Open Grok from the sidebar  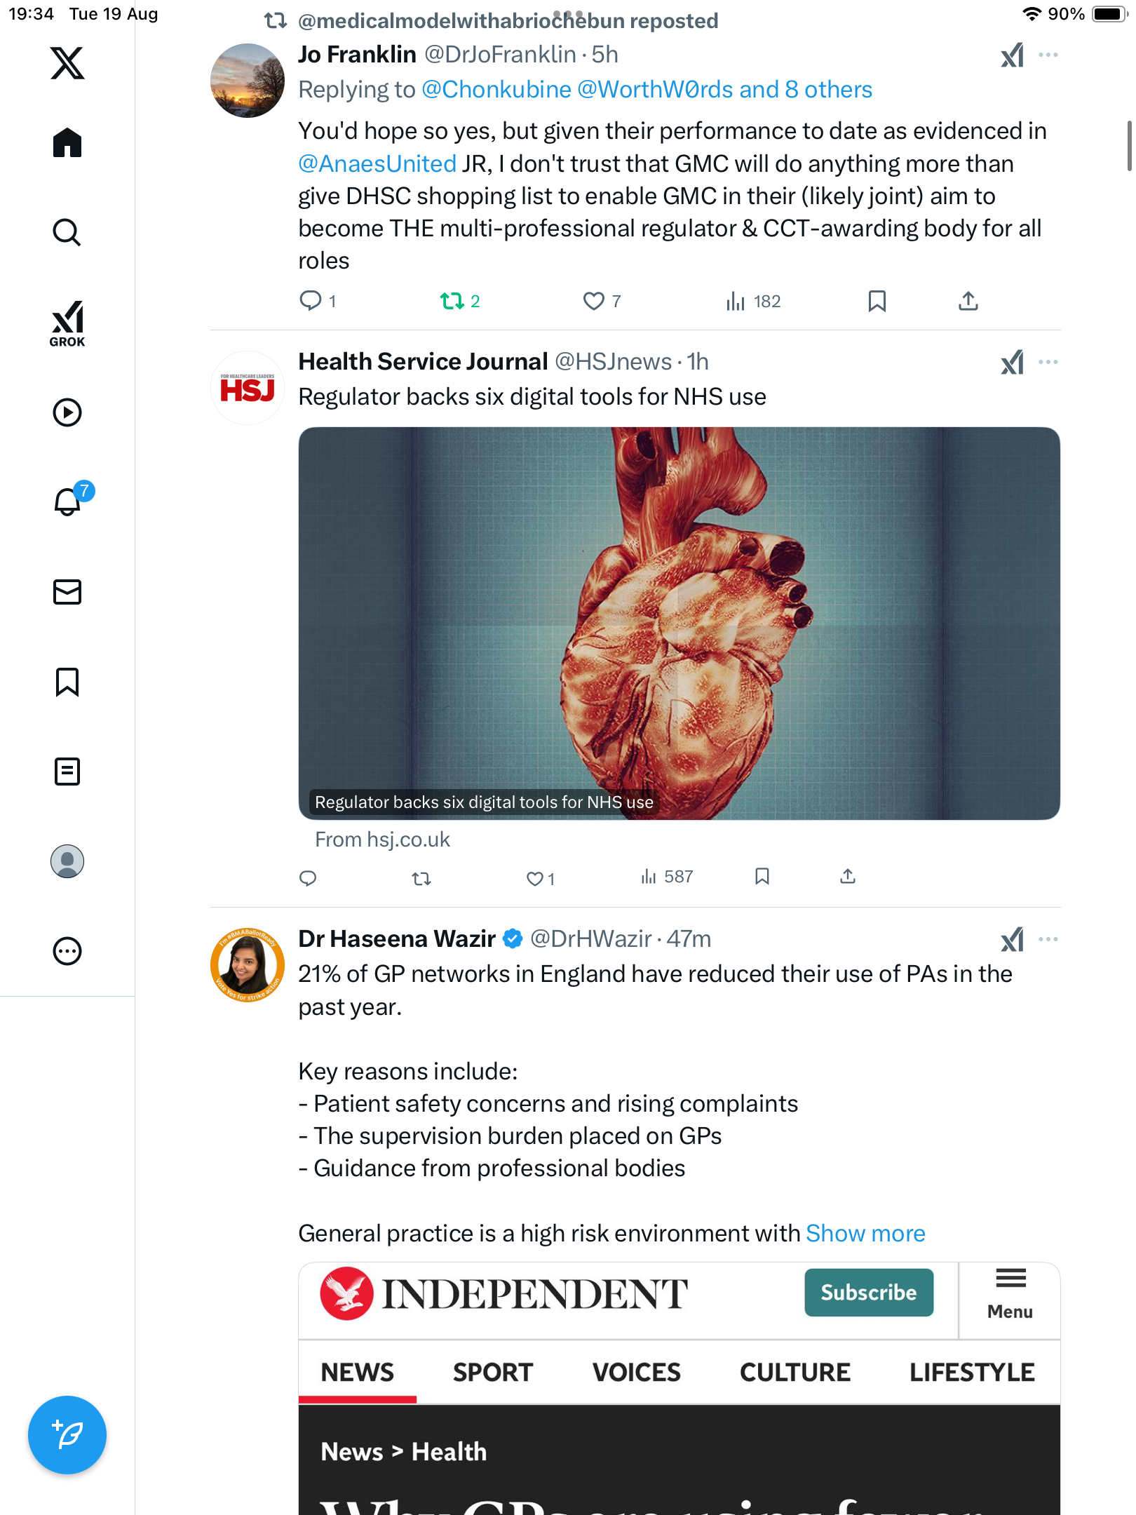67,323
